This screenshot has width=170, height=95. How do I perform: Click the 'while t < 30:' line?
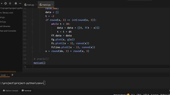(61, 24)
